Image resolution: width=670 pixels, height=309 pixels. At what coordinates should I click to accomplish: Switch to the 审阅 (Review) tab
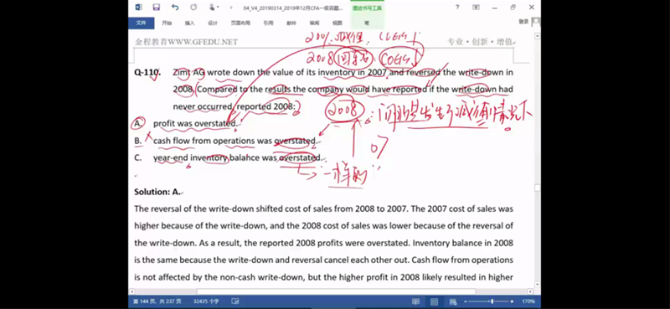coord(315,23)
